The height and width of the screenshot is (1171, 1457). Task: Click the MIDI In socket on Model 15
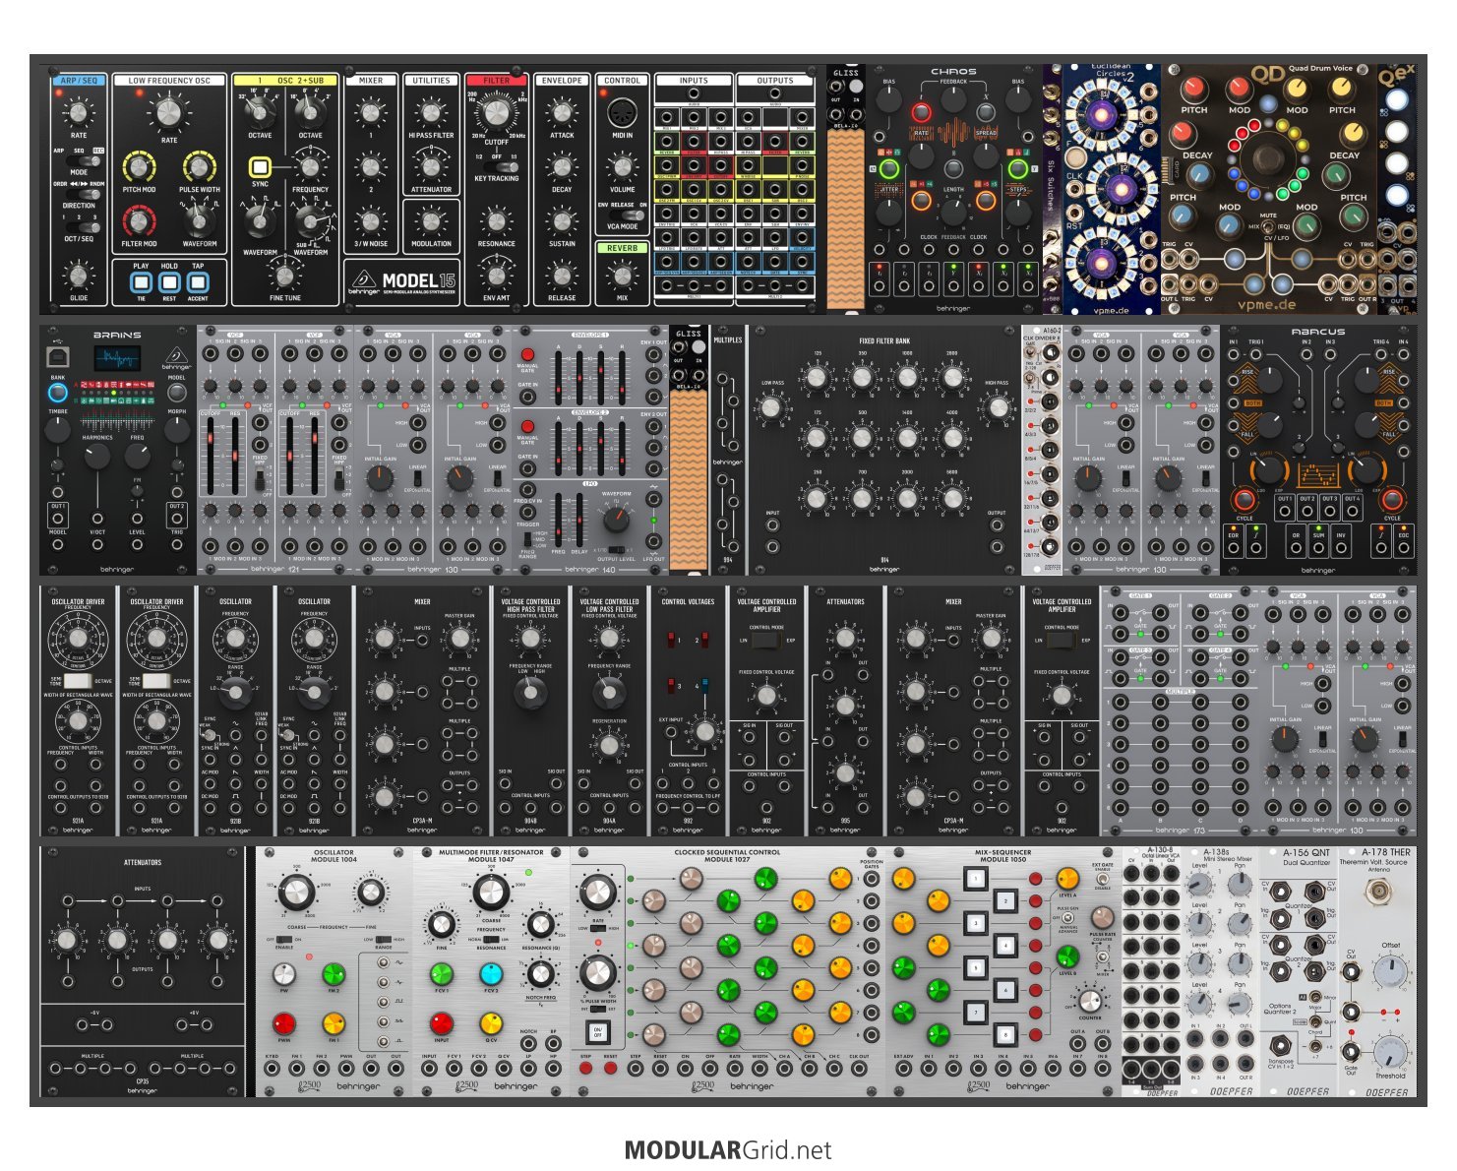click(x=622, y=112)
